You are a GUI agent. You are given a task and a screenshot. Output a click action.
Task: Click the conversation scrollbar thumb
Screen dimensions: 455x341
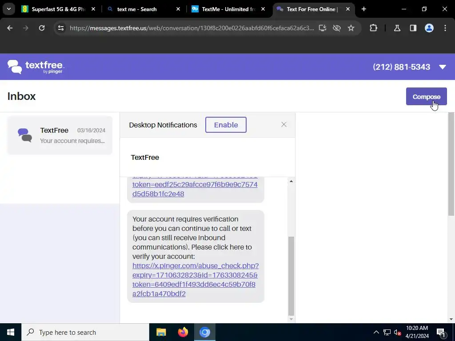pyautogui.click(x=291, y=276)
